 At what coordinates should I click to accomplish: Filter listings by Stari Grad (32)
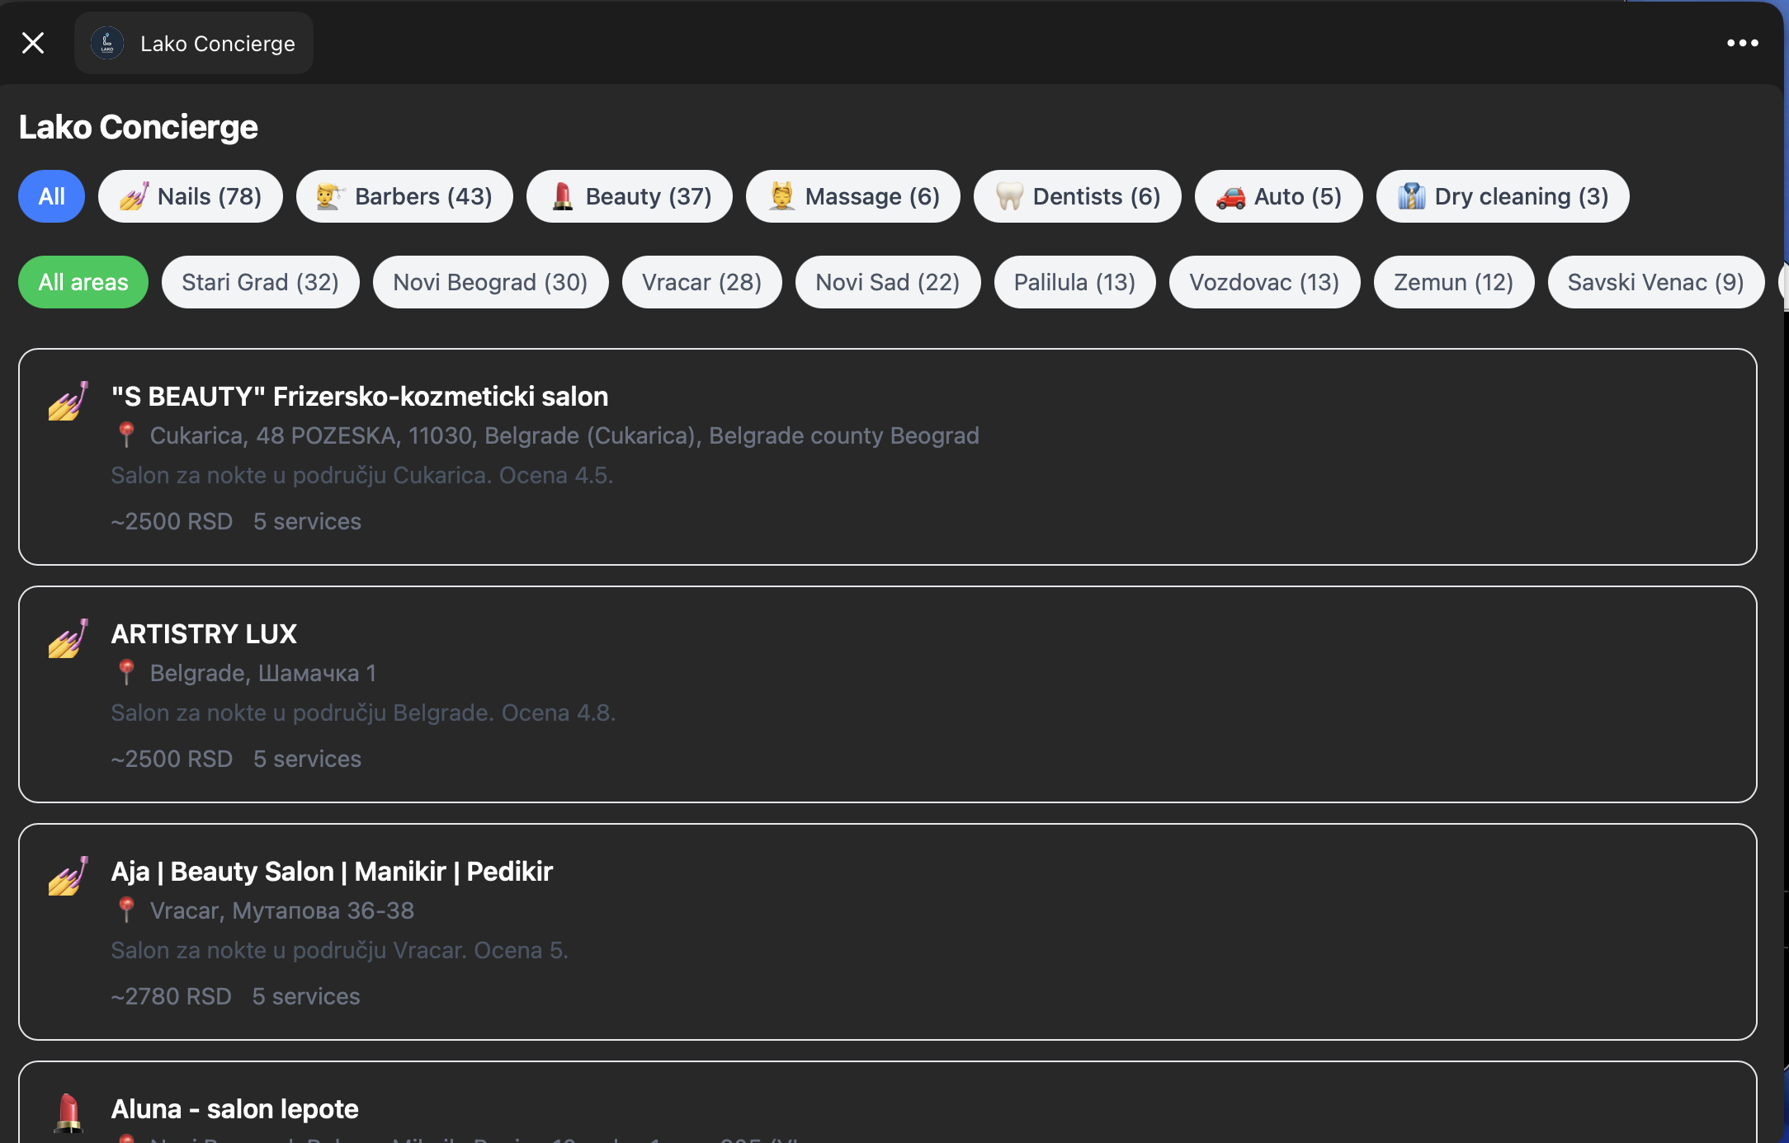click(x=261, y=282)
